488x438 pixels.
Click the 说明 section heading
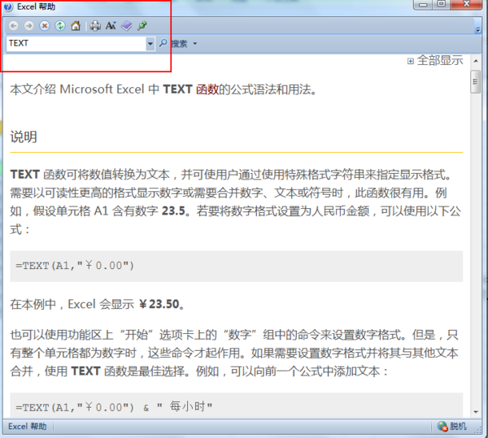(24, 137)
